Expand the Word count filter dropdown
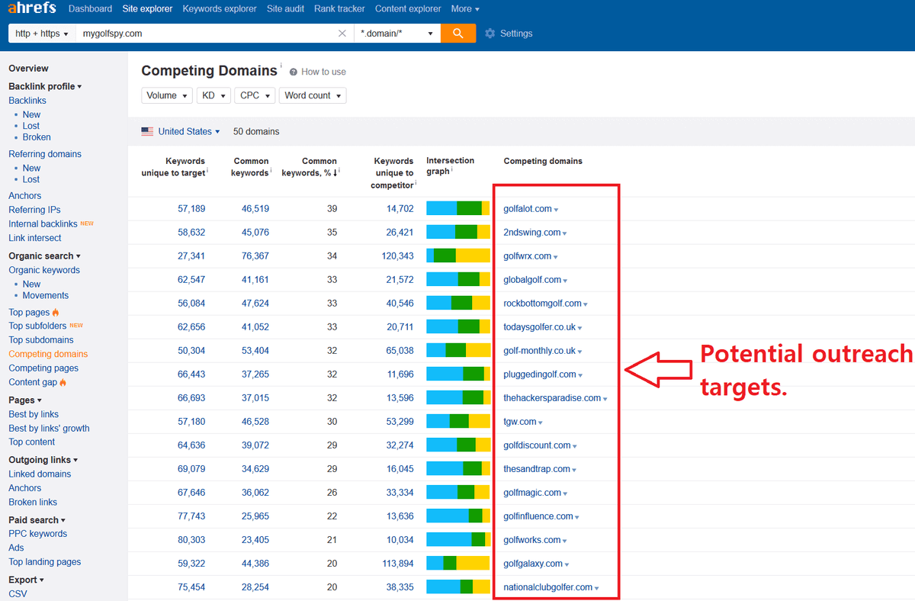The height and width of the screenshot is (601, 915). tap(313, 95)
